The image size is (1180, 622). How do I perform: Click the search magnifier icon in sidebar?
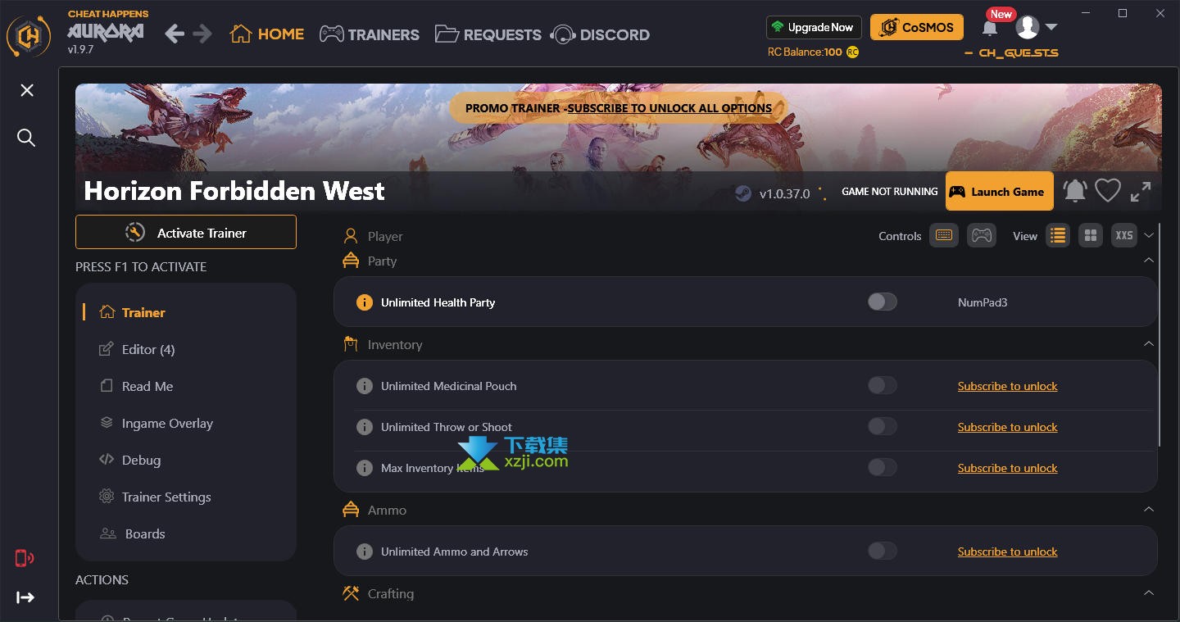pyautogui.click(x=26, y=138)
